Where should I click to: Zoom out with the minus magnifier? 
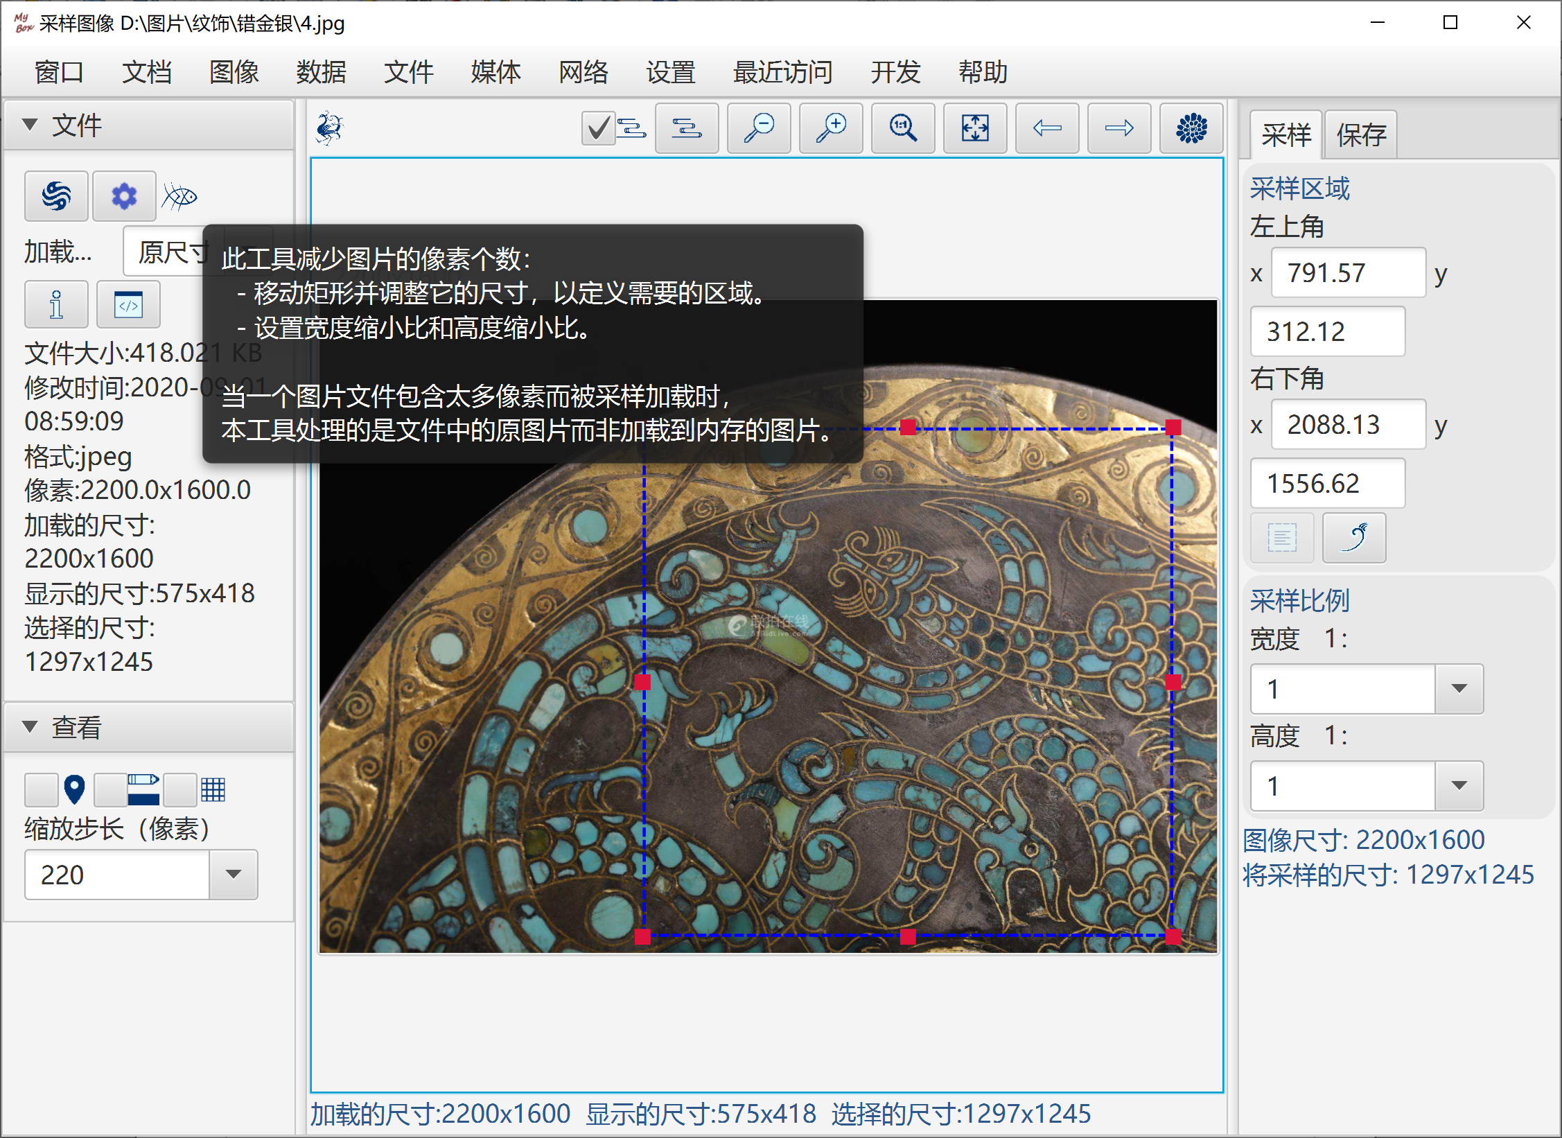tap(759, 128)
